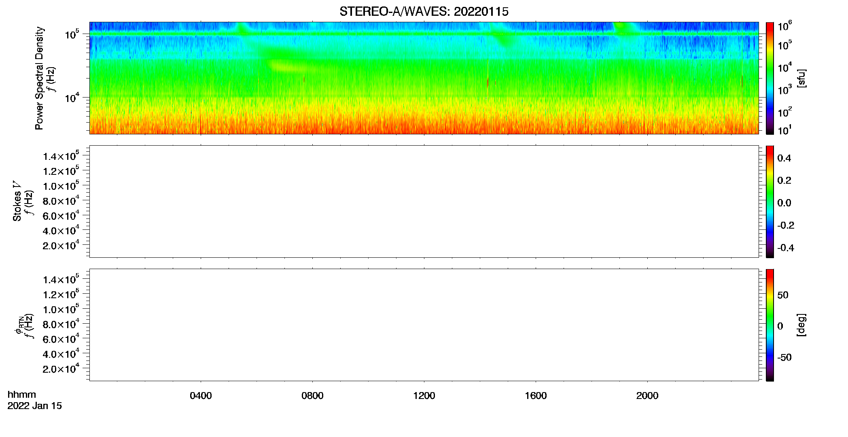
Task: Click the 1.4×10^5 tick on Stokes V axis
Action: (61, 156)
